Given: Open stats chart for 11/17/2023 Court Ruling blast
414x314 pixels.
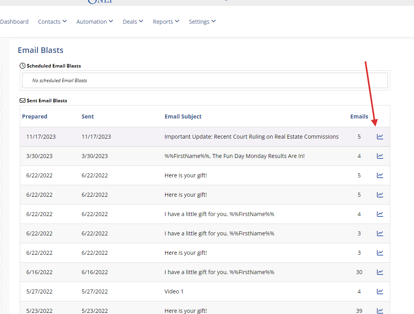Looking at the screenshot, I should click(x=380, y=137).
